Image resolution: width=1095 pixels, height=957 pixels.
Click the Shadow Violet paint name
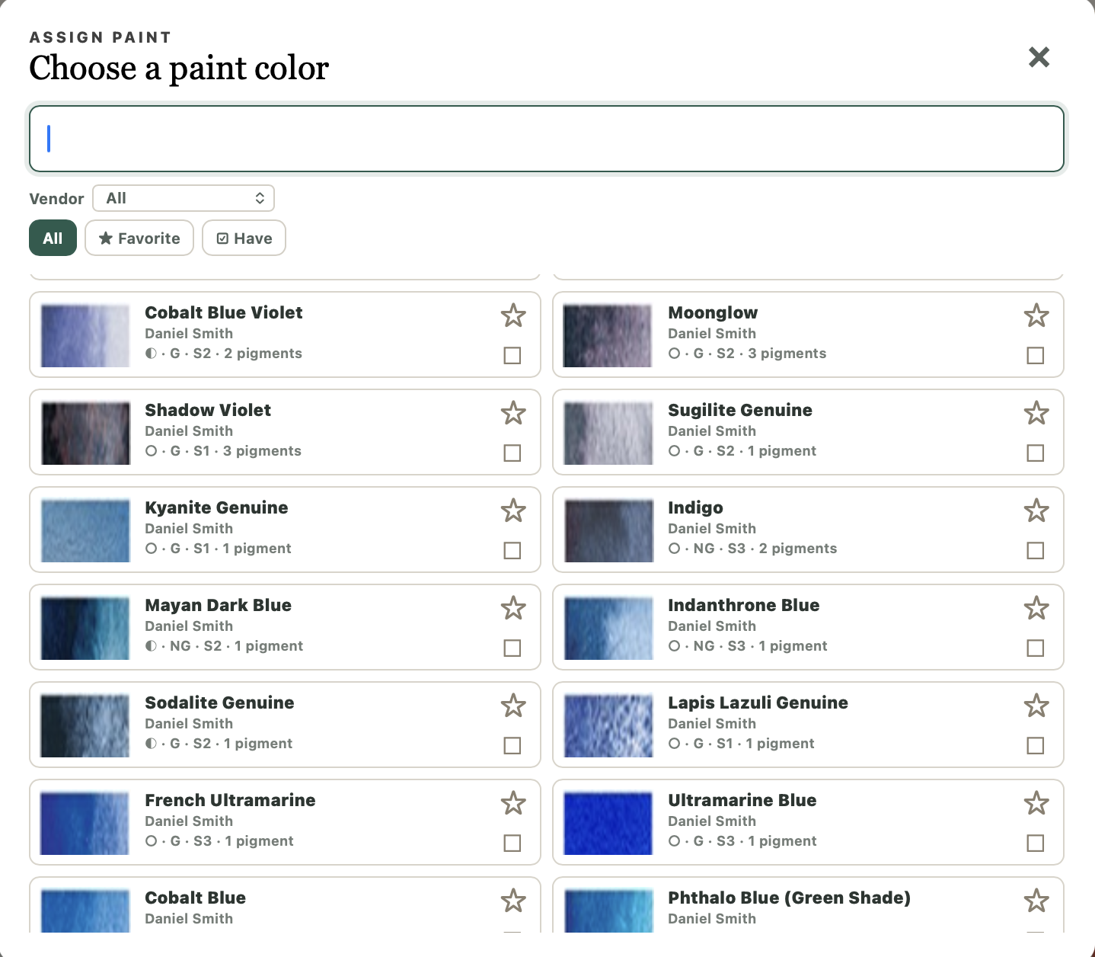point(208,410)
